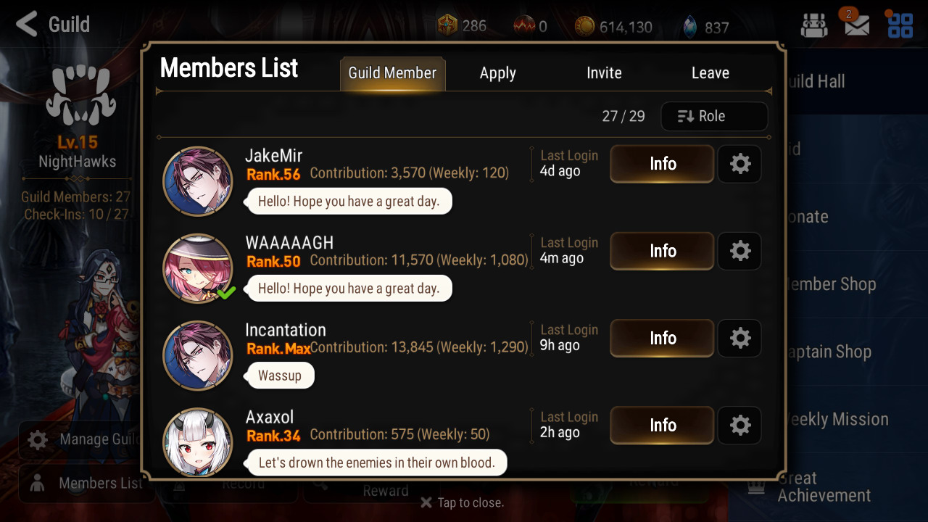The image size is (928, 522).
Task: Open Info for Incantation
Action: 662,338
